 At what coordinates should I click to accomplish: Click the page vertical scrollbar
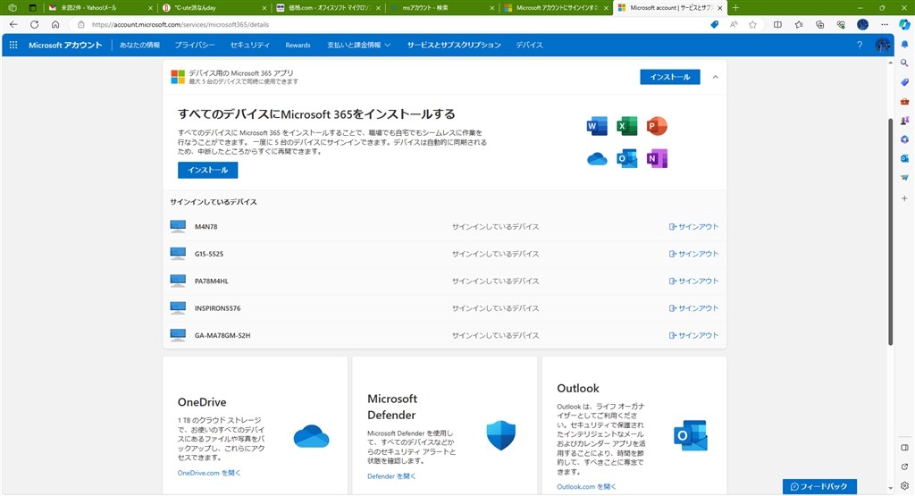click(x=891, y=231)
